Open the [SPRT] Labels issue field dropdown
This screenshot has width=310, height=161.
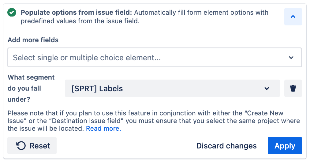tap(172, 89)
